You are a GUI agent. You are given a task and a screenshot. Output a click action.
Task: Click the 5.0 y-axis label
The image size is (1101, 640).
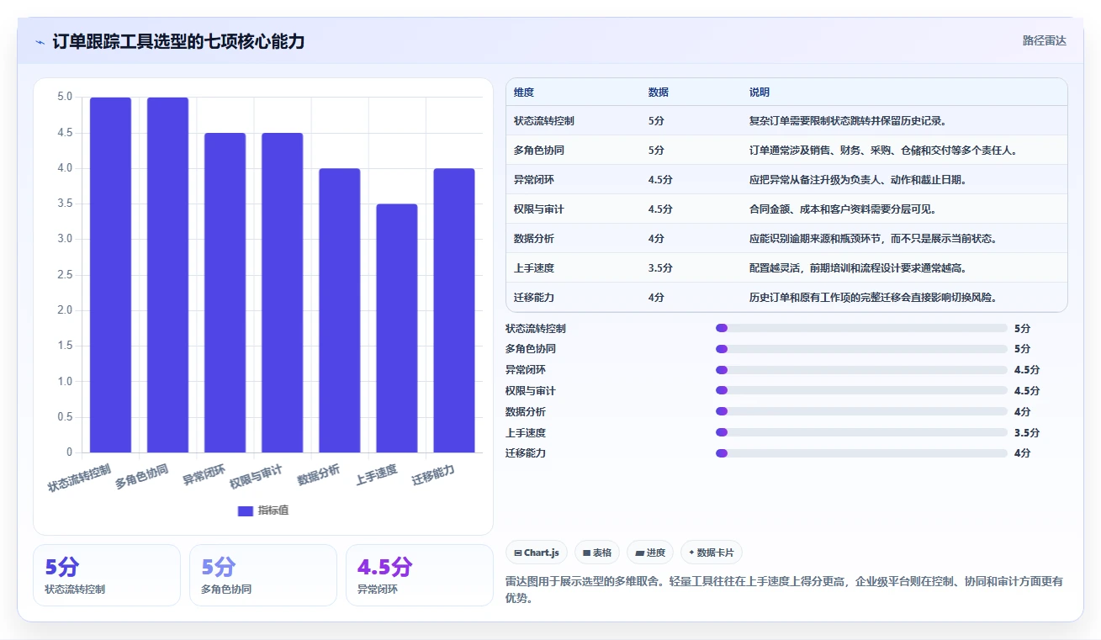[x=65, y=98]
